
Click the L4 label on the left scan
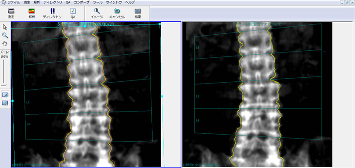(28, 124)
